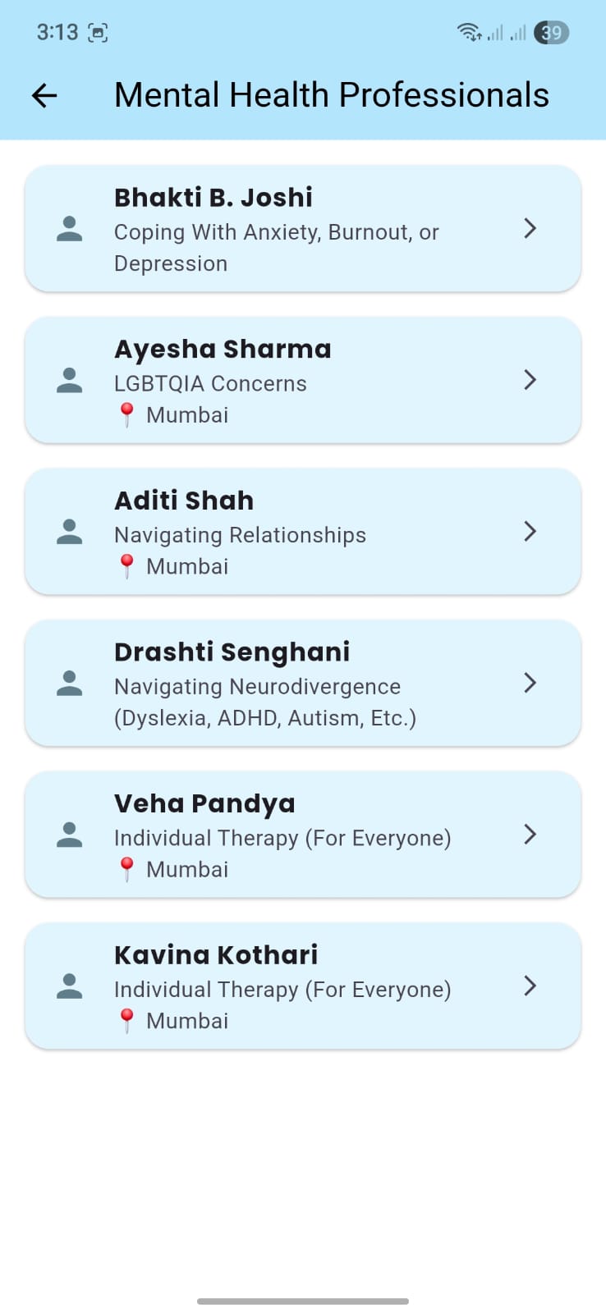Open chevron arrow on Drashti Senghani card
Image resolution: width=606 pixels, height=1313 pixels.
tap(530, 683)
